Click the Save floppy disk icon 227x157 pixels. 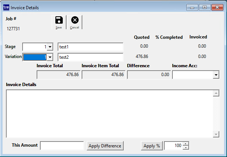pos(59,20)
